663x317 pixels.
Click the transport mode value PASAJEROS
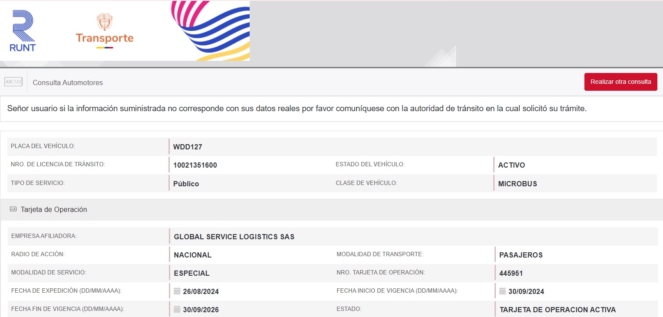coord(521,255)
